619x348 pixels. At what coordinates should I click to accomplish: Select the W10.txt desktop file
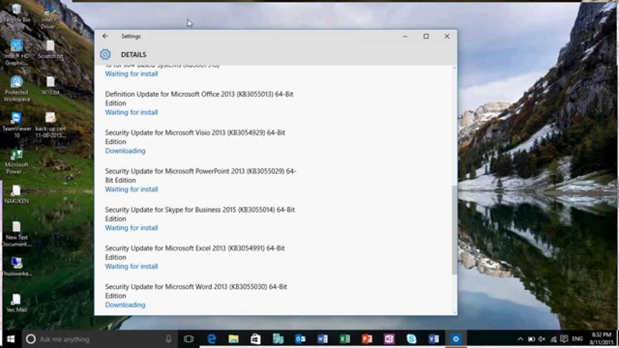coord(50,86)
